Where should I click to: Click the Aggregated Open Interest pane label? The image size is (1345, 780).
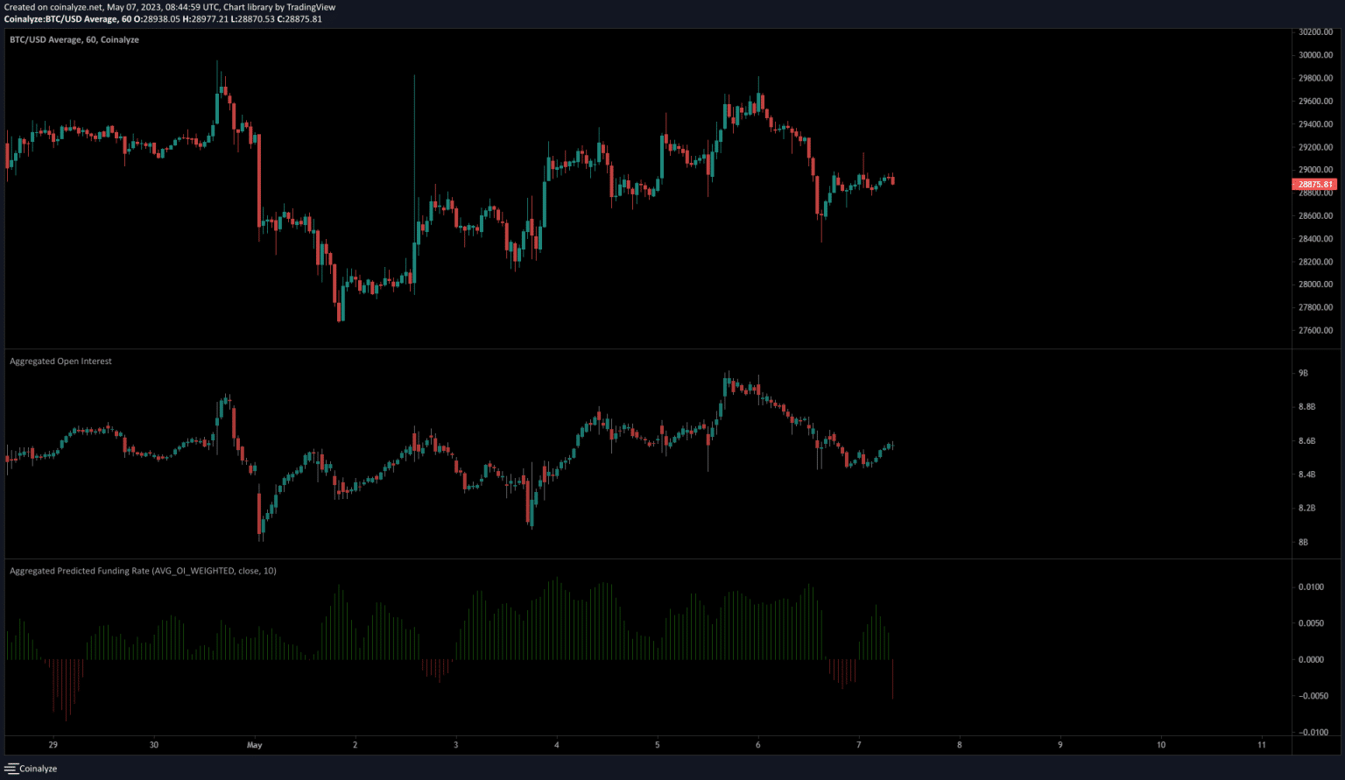pyautogui.click(x=60, y=361)
